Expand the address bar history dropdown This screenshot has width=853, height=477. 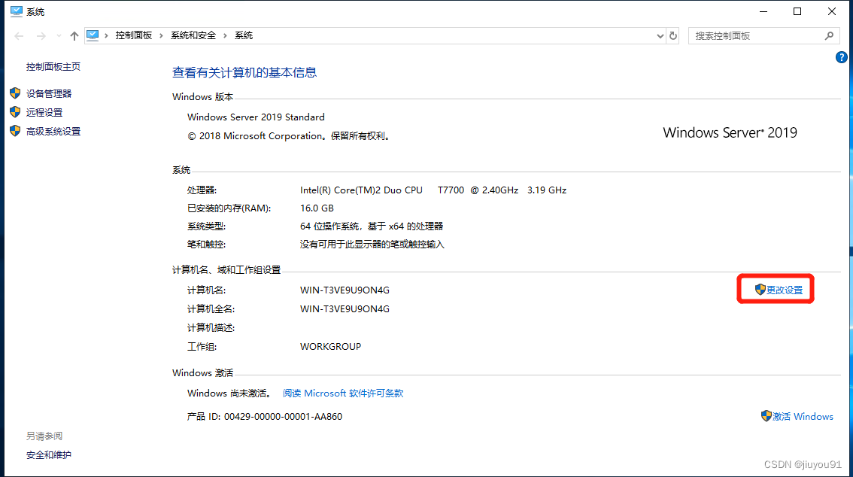point(660,35)
